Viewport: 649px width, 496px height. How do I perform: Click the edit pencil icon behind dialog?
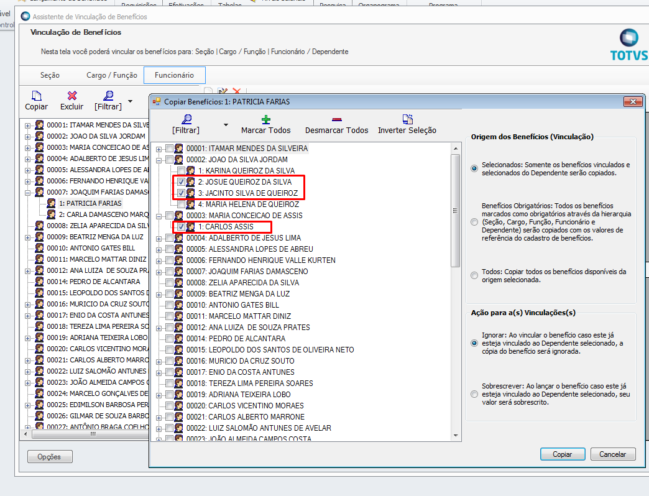pos(223,91)
